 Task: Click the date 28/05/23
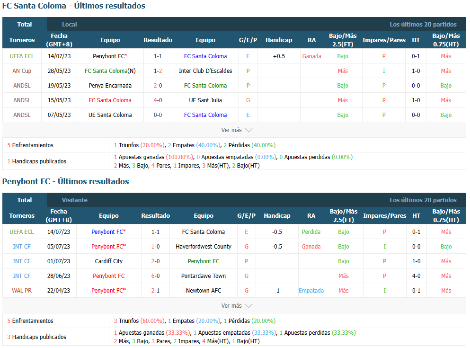tap(59, 71)
